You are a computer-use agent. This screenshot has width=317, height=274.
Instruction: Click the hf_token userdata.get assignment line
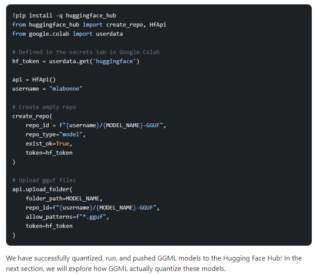(76, 61)
